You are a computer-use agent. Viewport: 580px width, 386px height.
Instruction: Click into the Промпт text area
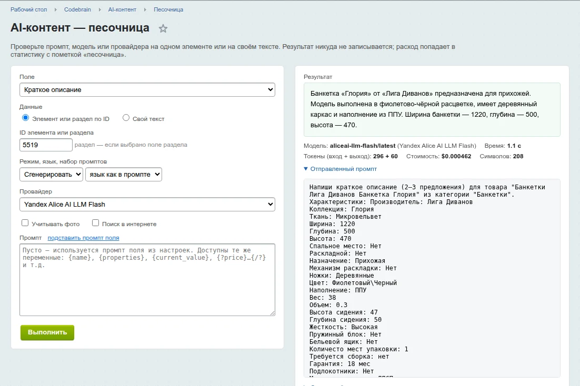147,280
